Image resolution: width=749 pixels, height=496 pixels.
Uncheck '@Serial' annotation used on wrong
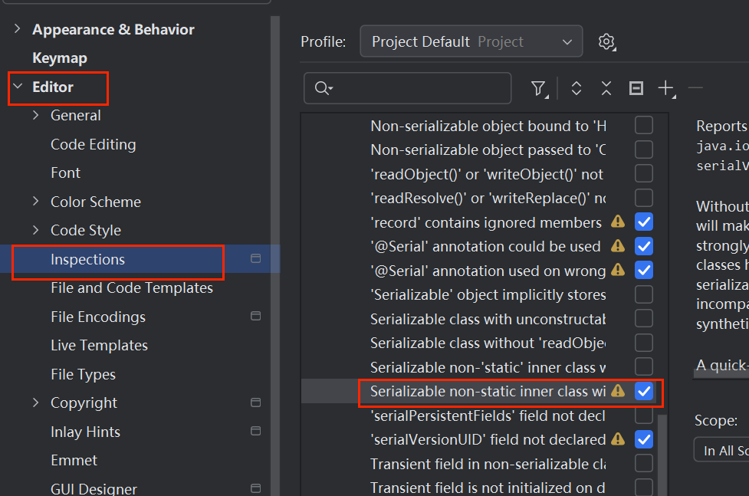(x=644, y=270)
